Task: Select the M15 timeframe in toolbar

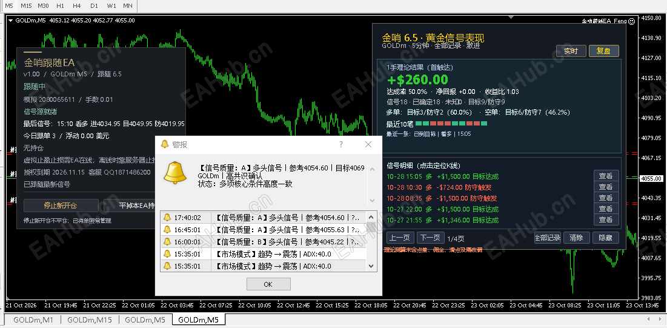Action: (x=26, y=6)
